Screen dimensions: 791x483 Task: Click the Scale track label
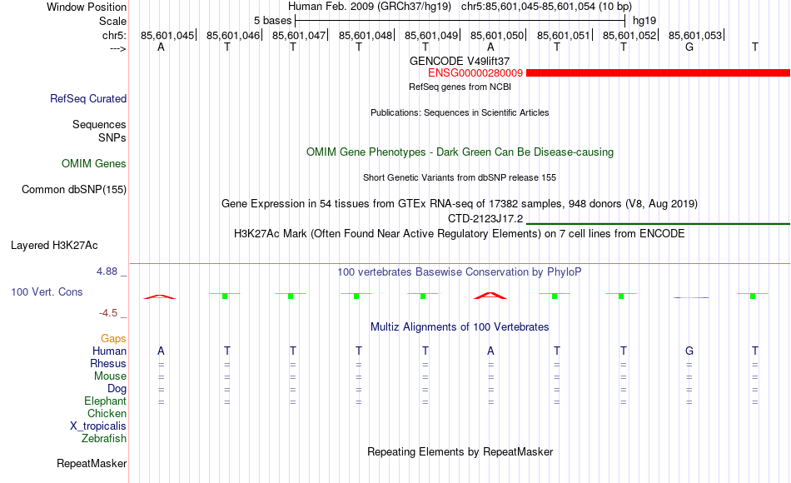tap(112, 21)
